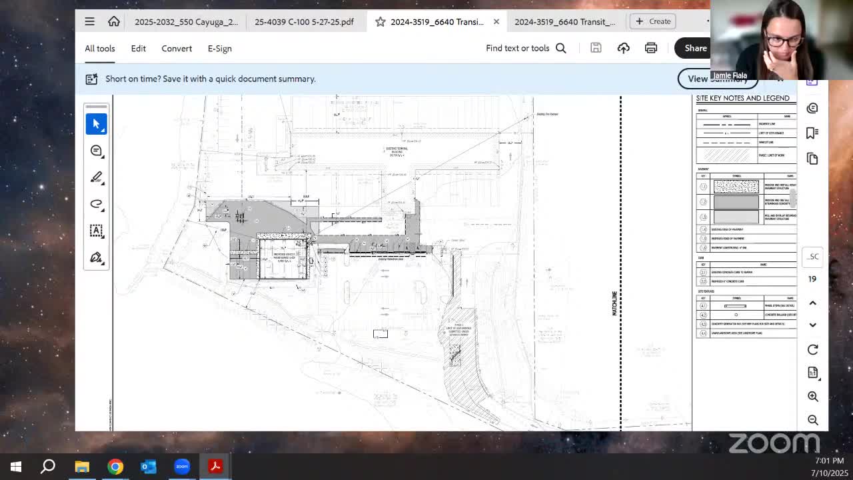Select the arrow selection tool

pos(96,124)
